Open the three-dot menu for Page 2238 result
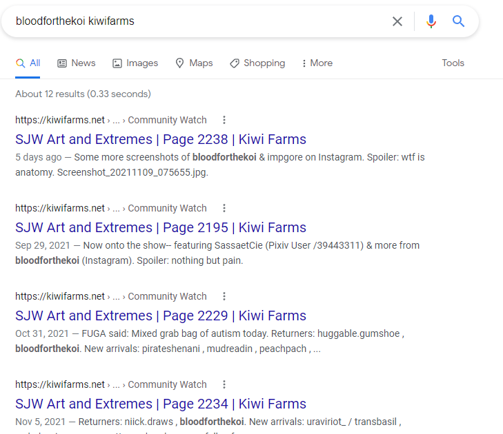This screenshot has height=434, width=503. point(224,120)
